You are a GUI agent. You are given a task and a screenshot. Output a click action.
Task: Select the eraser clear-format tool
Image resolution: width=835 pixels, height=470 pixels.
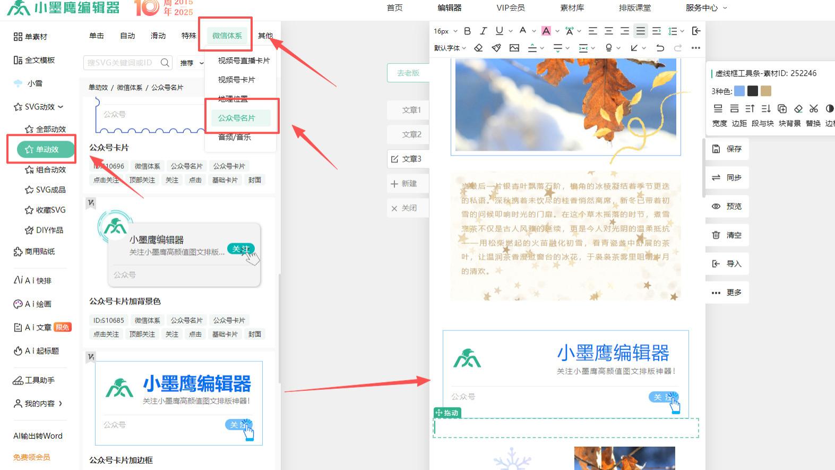click(x=478, y=48)
